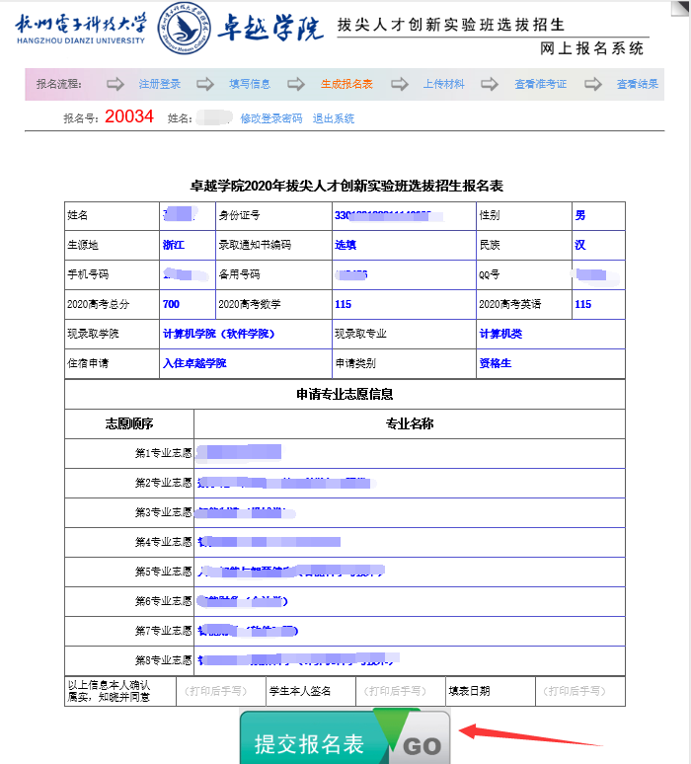Click the gender value 男
Viewport: 691px width, 764px height.
(579, 215)
